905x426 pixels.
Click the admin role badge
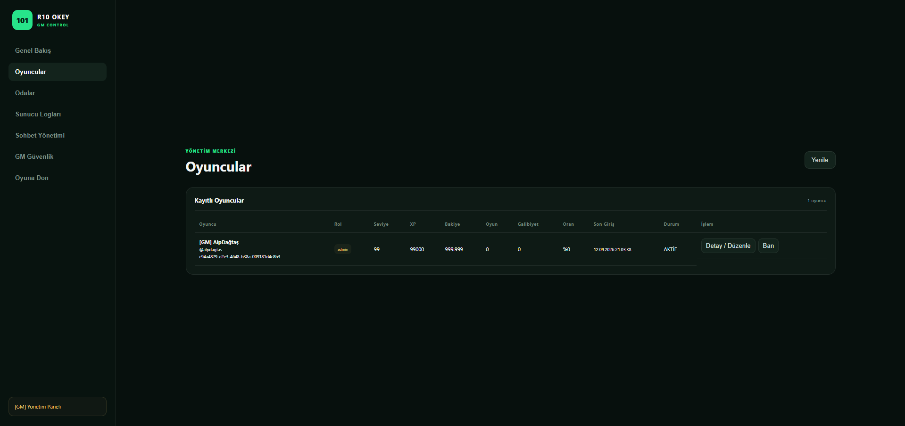click(x=343, y=249)
